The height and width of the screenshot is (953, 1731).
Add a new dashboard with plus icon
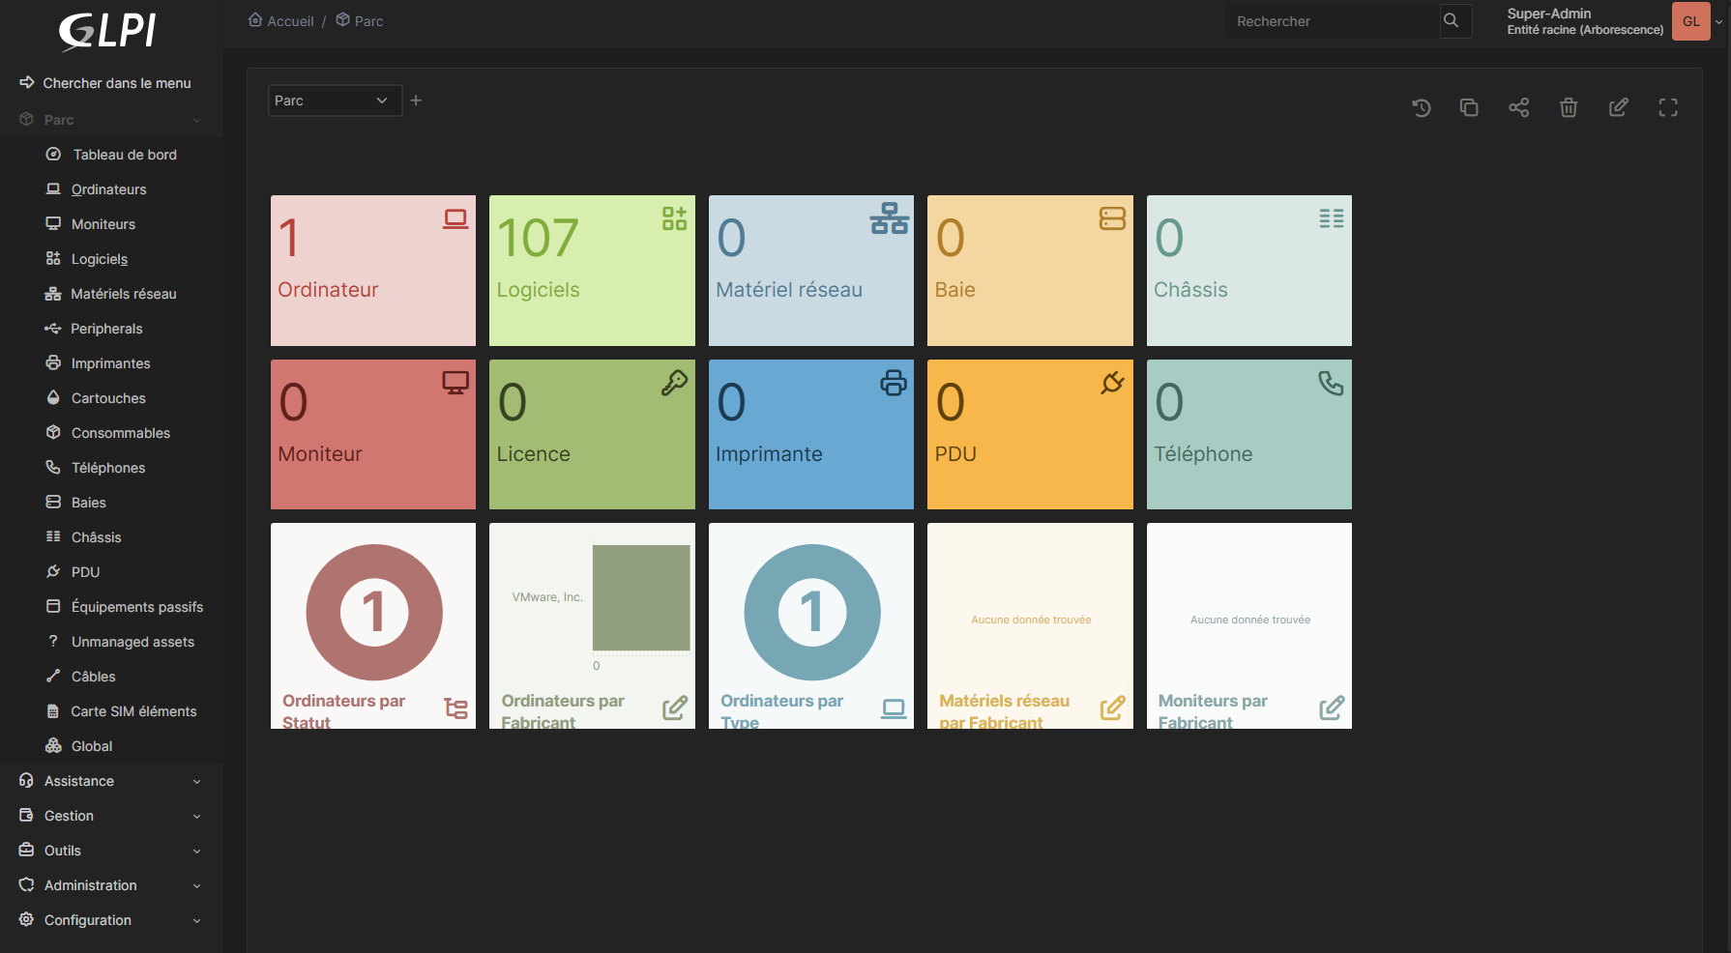416,101
